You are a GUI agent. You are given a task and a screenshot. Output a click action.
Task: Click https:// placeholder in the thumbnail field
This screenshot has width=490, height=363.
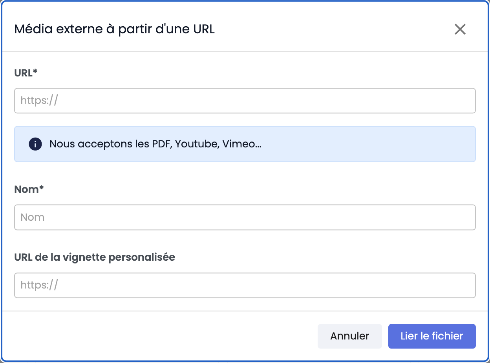point(39,285)
